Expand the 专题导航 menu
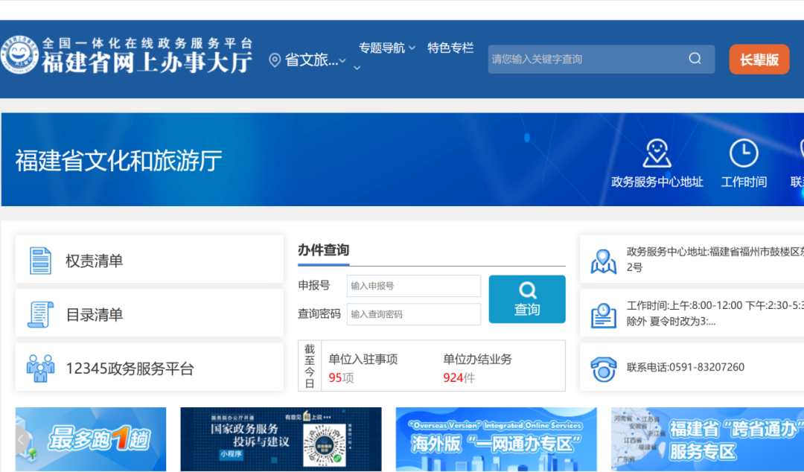Image resolution: width=804 pixels, height=472 pixels. click(x=386, y=48)
